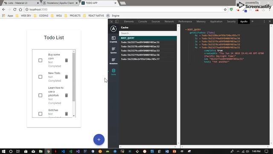Screen dimensions: 273x154
Task: Click the inspect element picker icon
Action: click(111, 21)
